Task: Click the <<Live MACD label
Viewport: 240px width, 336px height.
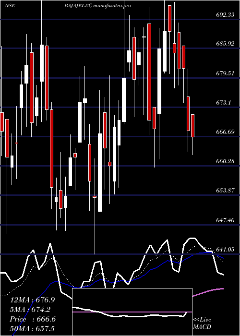Action: 202,323
